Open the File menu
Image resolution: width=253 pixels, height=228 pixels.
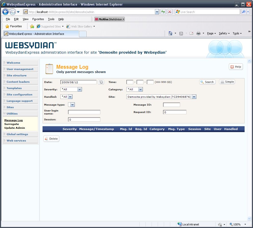(8, 19)
